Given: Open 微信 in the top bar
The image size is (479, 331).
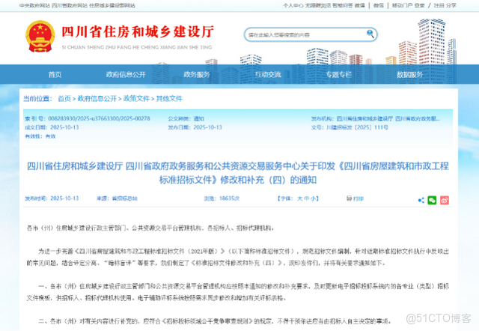Looking at the screenshot, I should [379, 5].
